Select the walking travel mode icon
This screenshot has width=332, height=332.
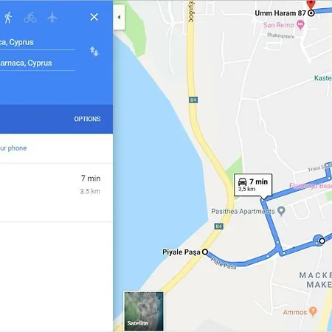(x=8, y=18)
